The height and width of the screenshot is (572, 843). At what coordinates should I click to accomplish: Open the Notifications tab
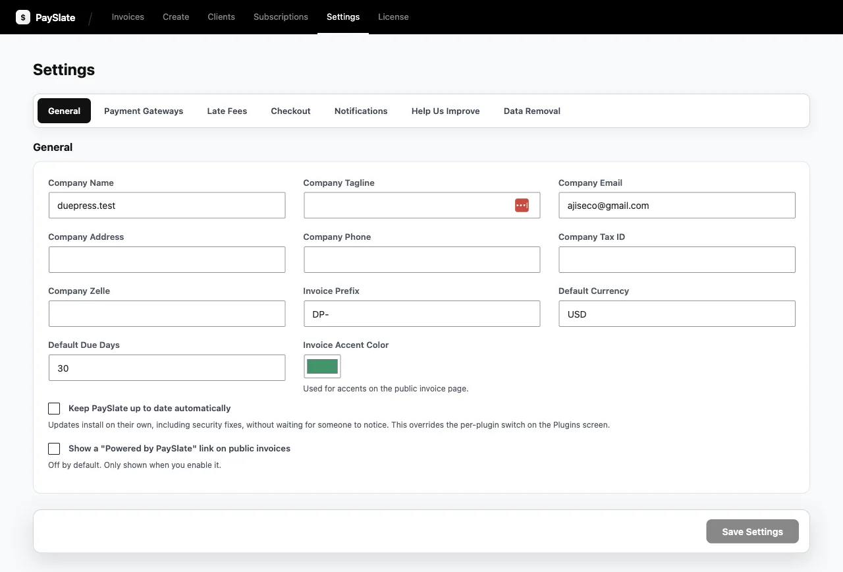tap(361, 111)
